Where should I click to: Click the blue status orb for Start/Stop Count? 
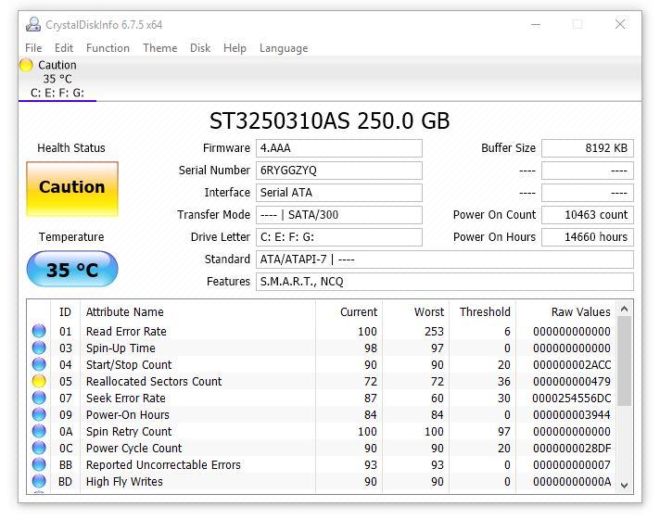tap(39, 364)
